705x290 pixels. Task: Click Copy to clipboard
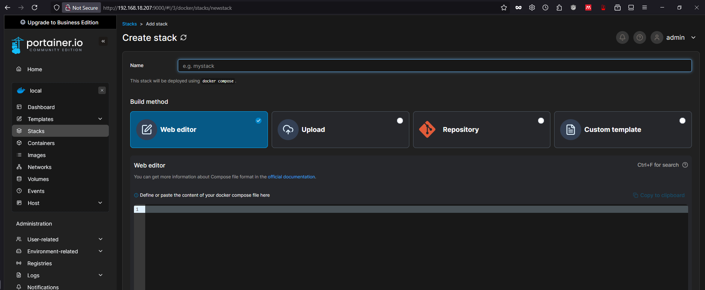pos(659,195)
